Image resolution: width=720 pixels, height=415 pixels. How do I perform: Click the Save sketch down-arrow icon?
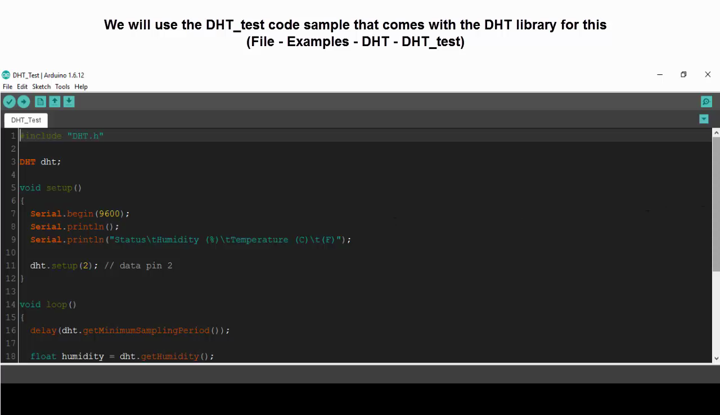[x=69, y=102]
